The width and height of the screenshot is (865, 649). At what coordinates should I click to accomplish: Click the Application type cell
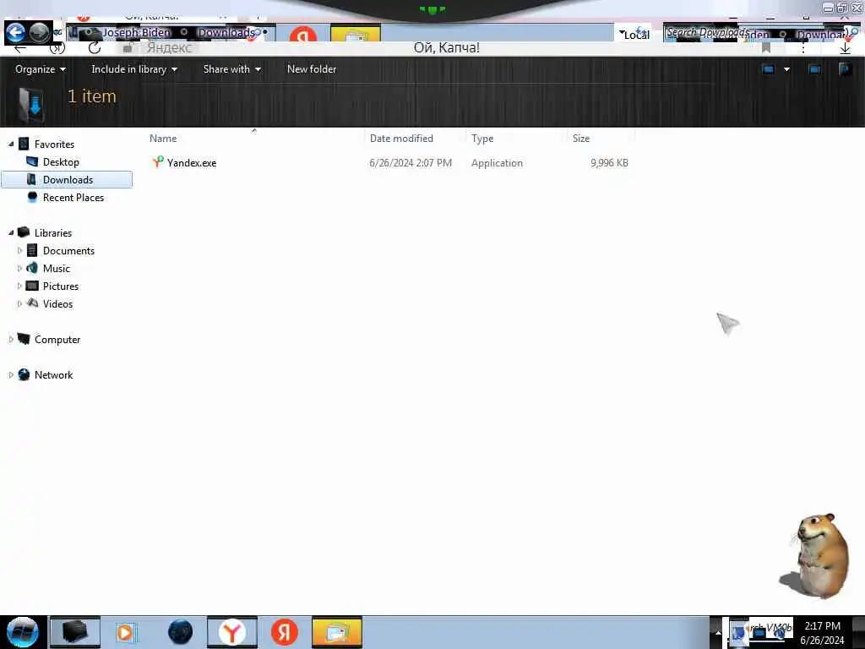(497, 163)
